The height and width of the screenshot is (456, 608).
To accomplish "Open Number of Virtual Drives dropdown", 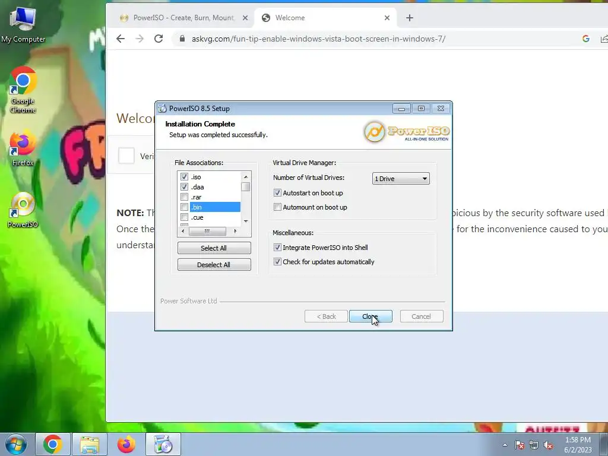I will [x=401, y=178].
